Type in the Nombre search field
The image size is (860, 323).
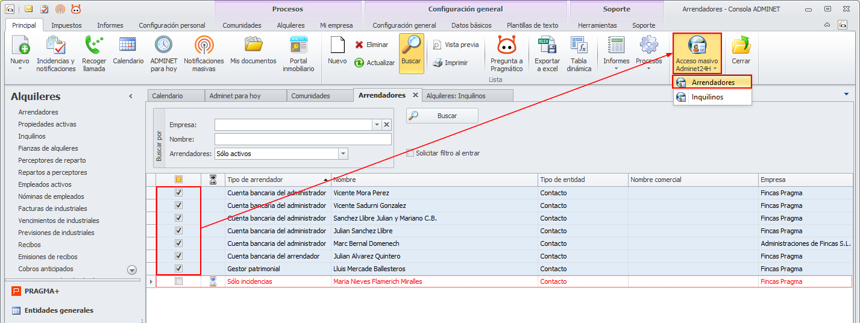[303, 139]
